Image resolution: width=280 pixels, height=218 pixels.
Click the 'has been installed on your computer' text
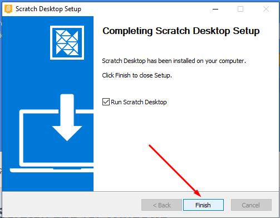click(197, 61)
